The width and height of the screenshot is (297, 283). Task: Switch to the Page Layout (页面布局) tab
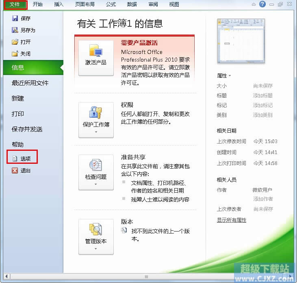pyautogui.click(x=85, y=4)
